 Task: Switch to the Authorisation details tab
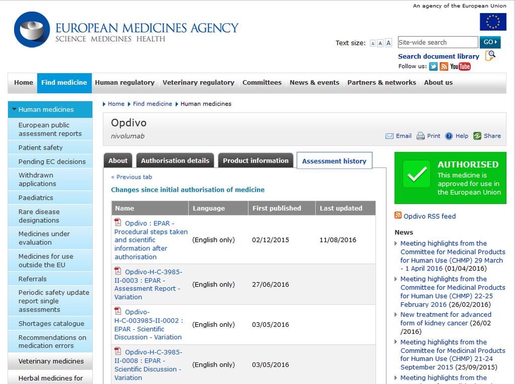[175, 160]
